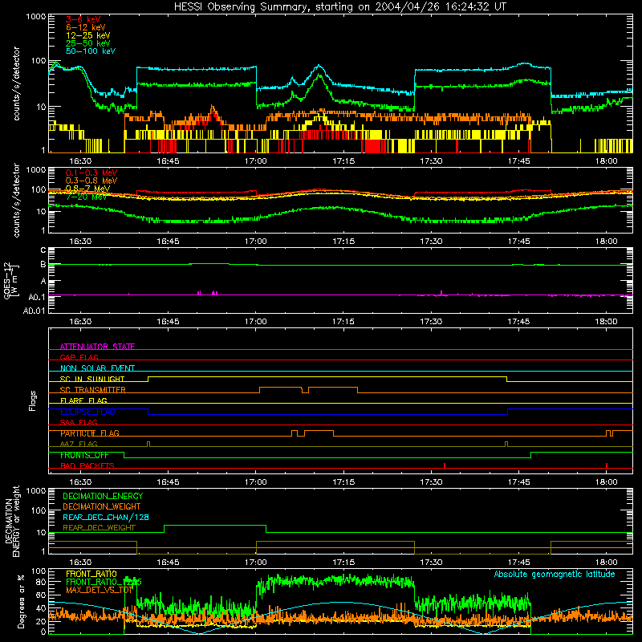Screen dimensions: 642x642
Task: Click the BAD_PACKETS flag label
Action: [87, 465]
